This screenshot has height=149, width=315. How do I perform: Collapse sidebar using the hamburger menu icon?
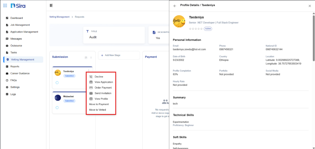51,6
